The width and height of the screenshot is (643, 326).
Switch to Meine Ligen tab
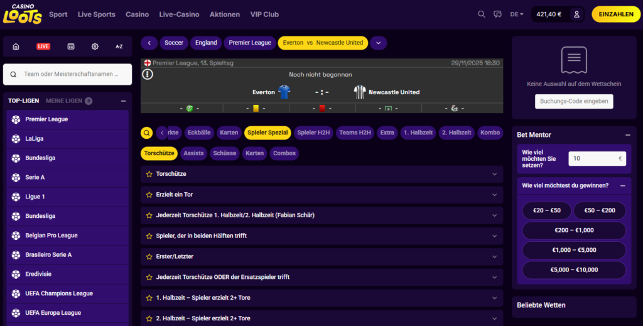(69, 101)
